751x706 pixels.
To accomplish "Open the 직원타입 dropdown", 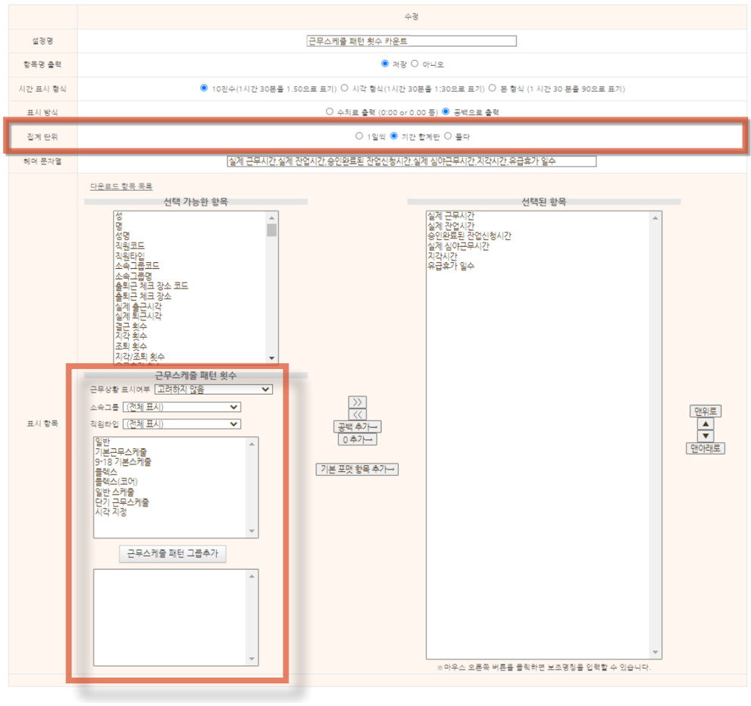I will (x=182, y=424).
